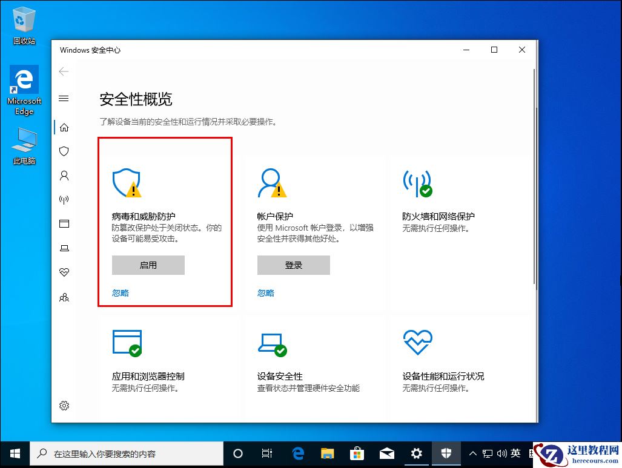This screenshot has width=622, height=468.
Task: Expand hidden icons in system tray
Action: click(473, 453)
